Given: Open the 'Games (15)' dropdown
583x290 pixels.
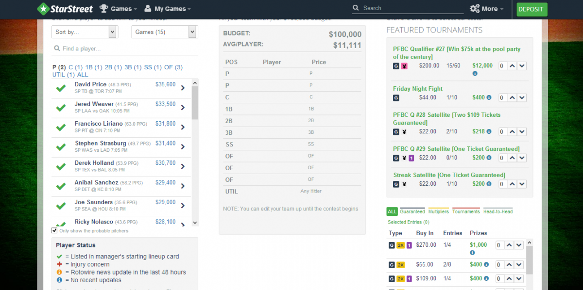Looking at the screenshot, I should click(164, 32).
